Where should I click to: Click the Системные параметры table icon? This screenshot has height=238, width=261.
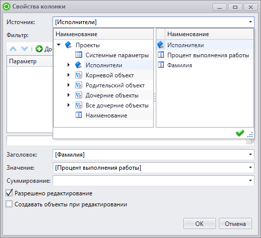click(x=79, y=55)
